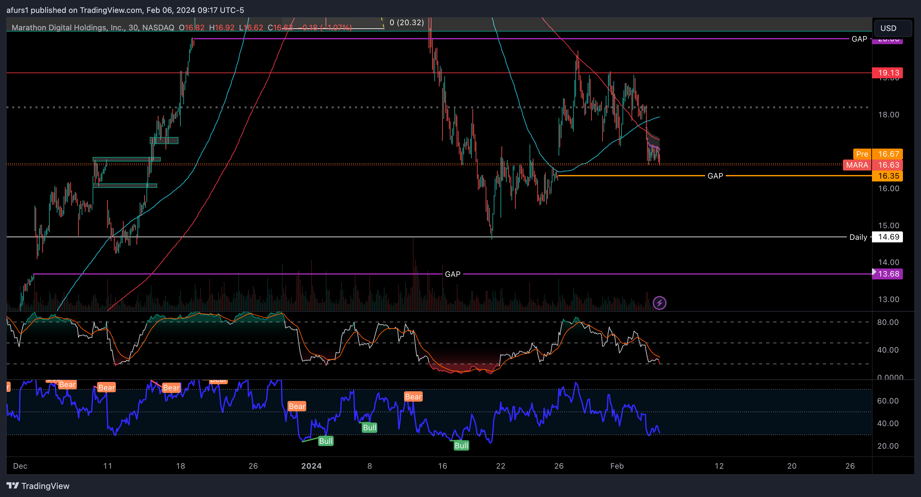Image resolution: width=921 pixels, height=497 pixels.
Task: Select the orange Pre 16.67 price label
Action: 878,154
